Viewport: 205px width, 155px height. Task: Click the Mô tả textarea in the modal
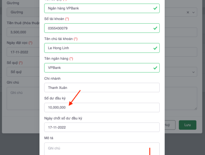point(102,149)
